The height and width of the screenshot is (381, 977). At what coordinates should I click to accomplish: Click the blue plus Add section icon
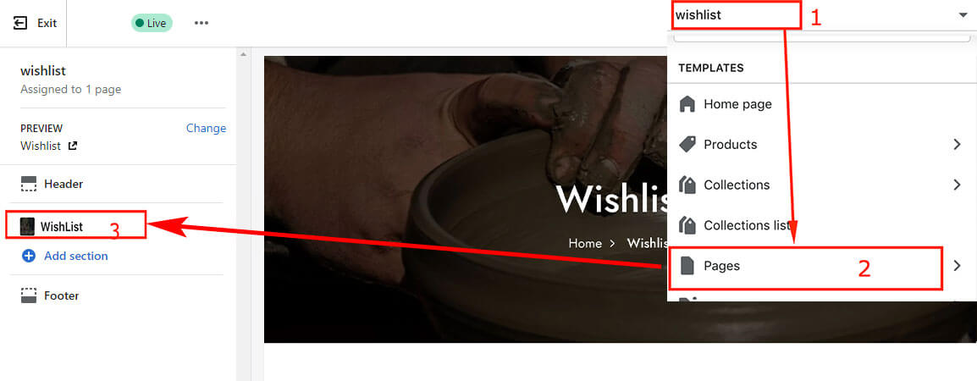tap(29, 256)
